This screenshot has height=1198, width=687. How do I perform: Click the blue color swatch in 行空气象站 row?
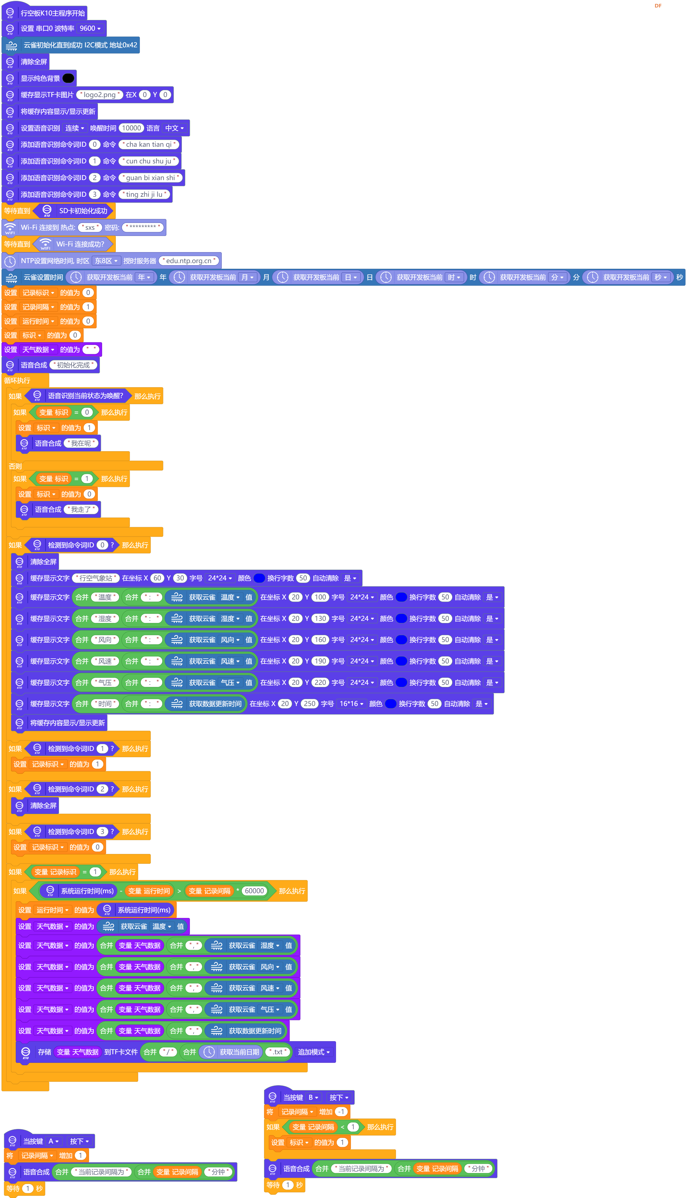[259, 578]
